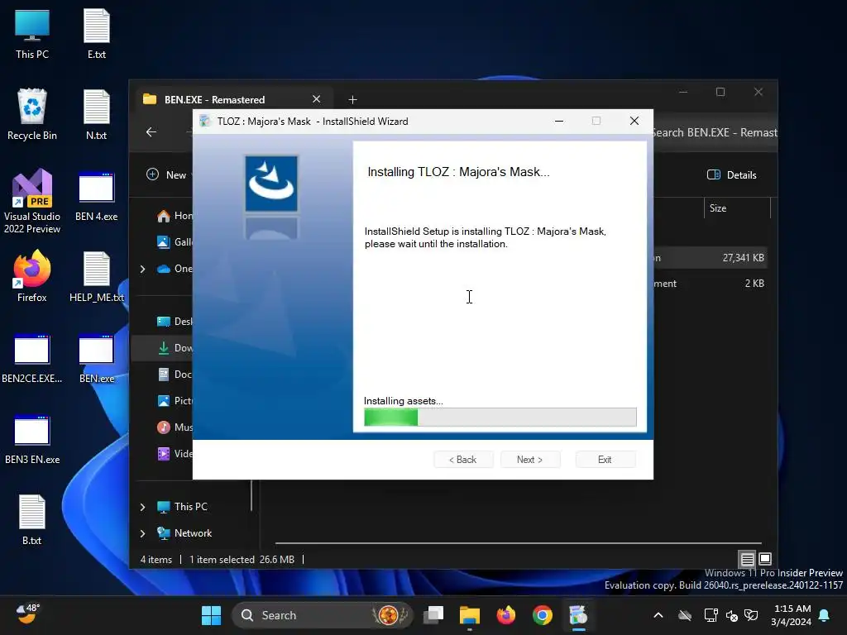This screenshot has width=847, height=635.
Task: Open clock and calendar flyout
Action: pos(791,615)
